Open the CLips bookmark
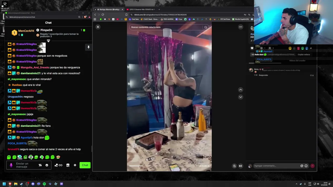The height and width of the screenshot is (187, 333). (x=179, y=19)
